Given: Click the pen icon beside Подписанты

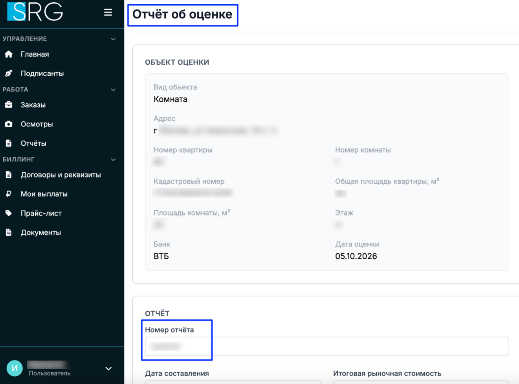Looking at the screenshot, I should pos(9,73).
